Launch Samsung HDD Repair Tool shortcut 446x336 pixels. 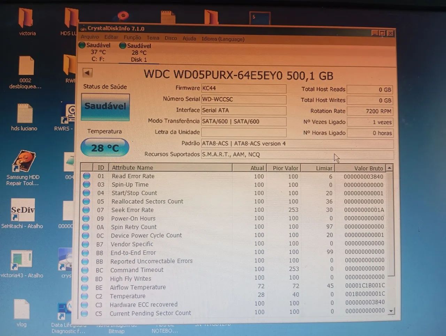click(x=24, y=161)
